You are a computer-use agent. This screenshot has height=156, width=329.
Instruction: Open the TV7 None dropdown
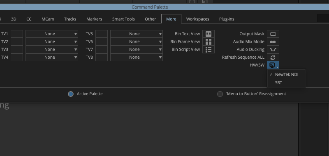(x=137, y=49)
